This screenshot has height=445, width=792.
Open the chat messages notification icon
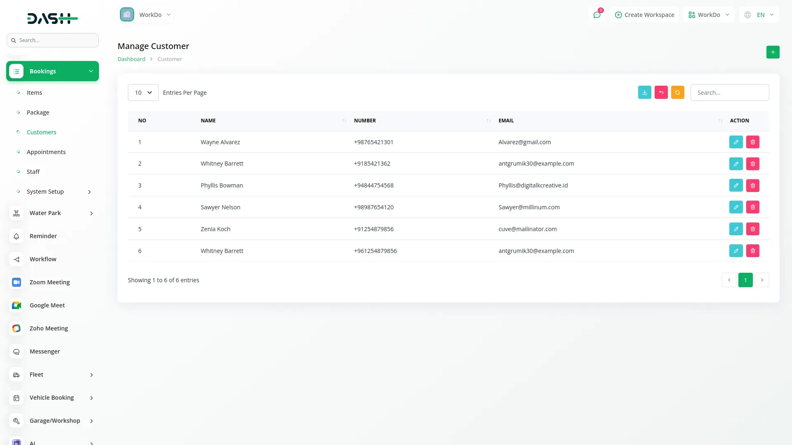point(596,15)
